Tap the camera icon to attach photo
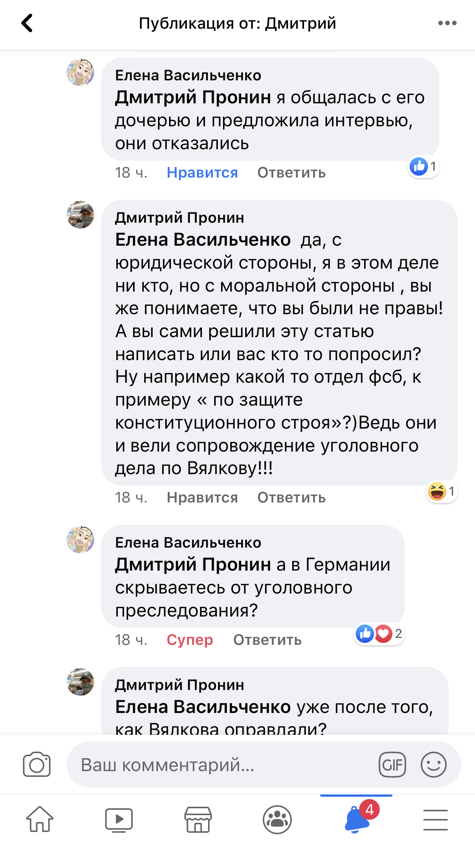This screenshot has height=845, width=475. (x=37, y=765)
